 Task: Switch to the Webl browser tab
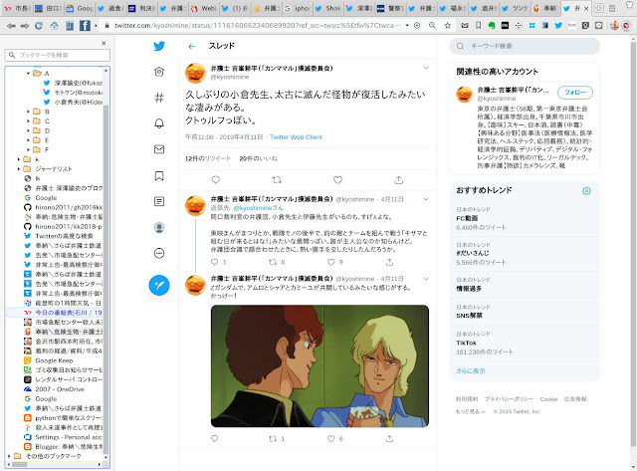(204, 8)
